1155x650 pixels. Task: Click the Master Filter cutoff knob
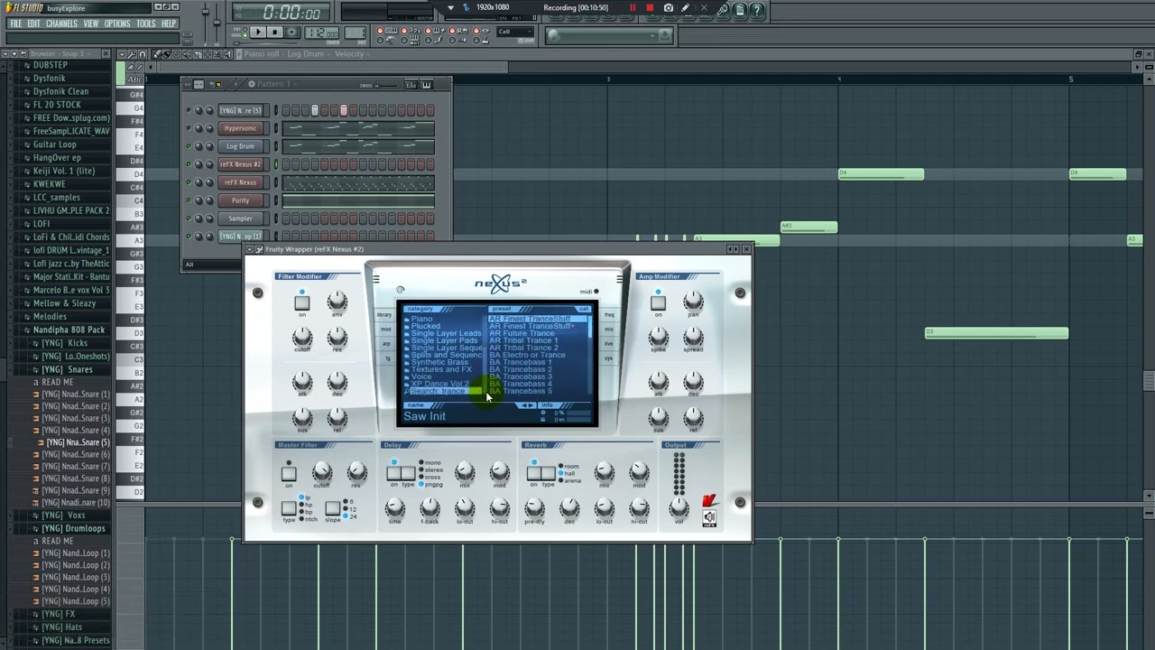[321, 471]
